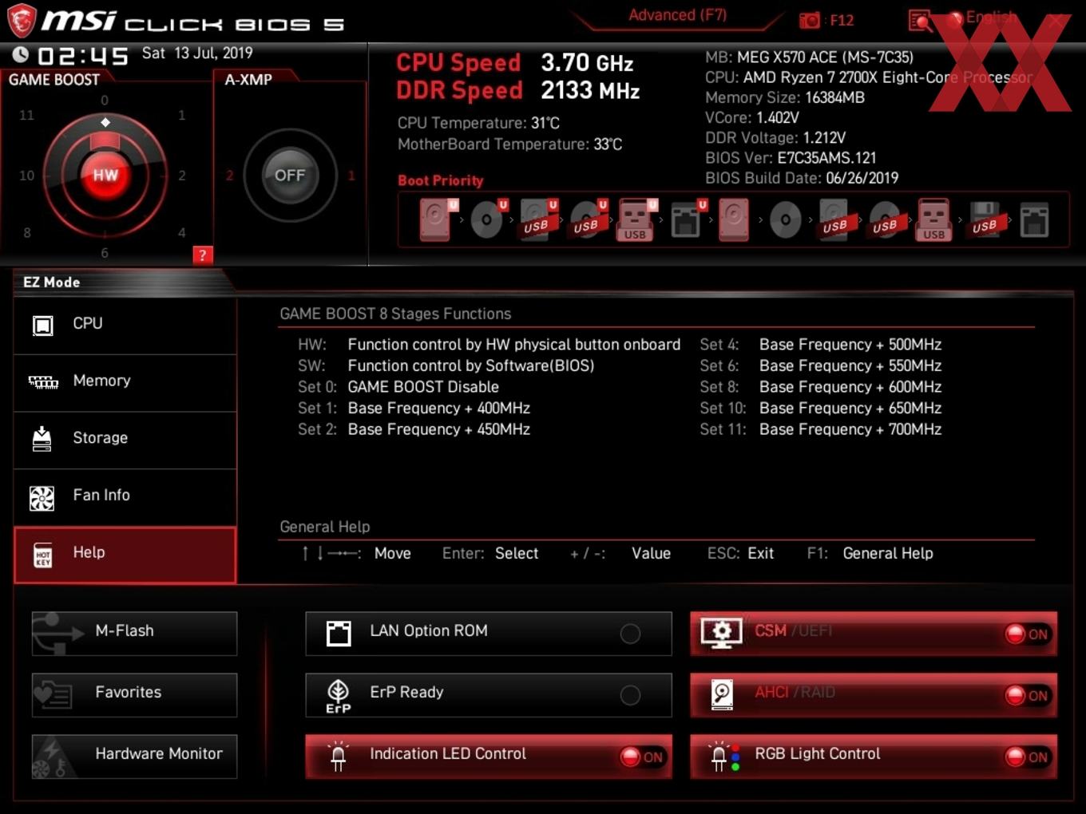The height and width of the screenshot is (814, 1086).
Task: Select the U-badged USB CD/DVD boot device
Action: pyautogui.click(x=587, y=219)
